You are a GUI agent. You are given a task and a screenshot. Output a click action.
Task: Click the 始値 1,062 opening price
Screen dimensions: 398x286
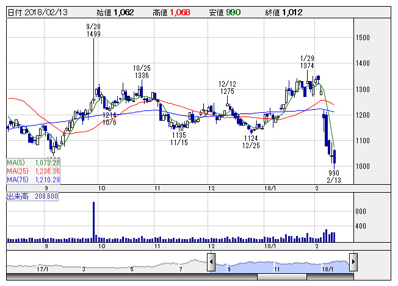tap(115, 12)
